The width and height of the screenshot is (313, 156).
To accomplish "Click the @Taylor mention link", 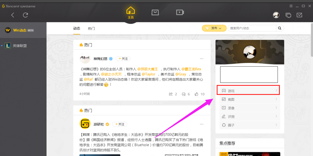I will pyautogui.click(x=148, y=74).
